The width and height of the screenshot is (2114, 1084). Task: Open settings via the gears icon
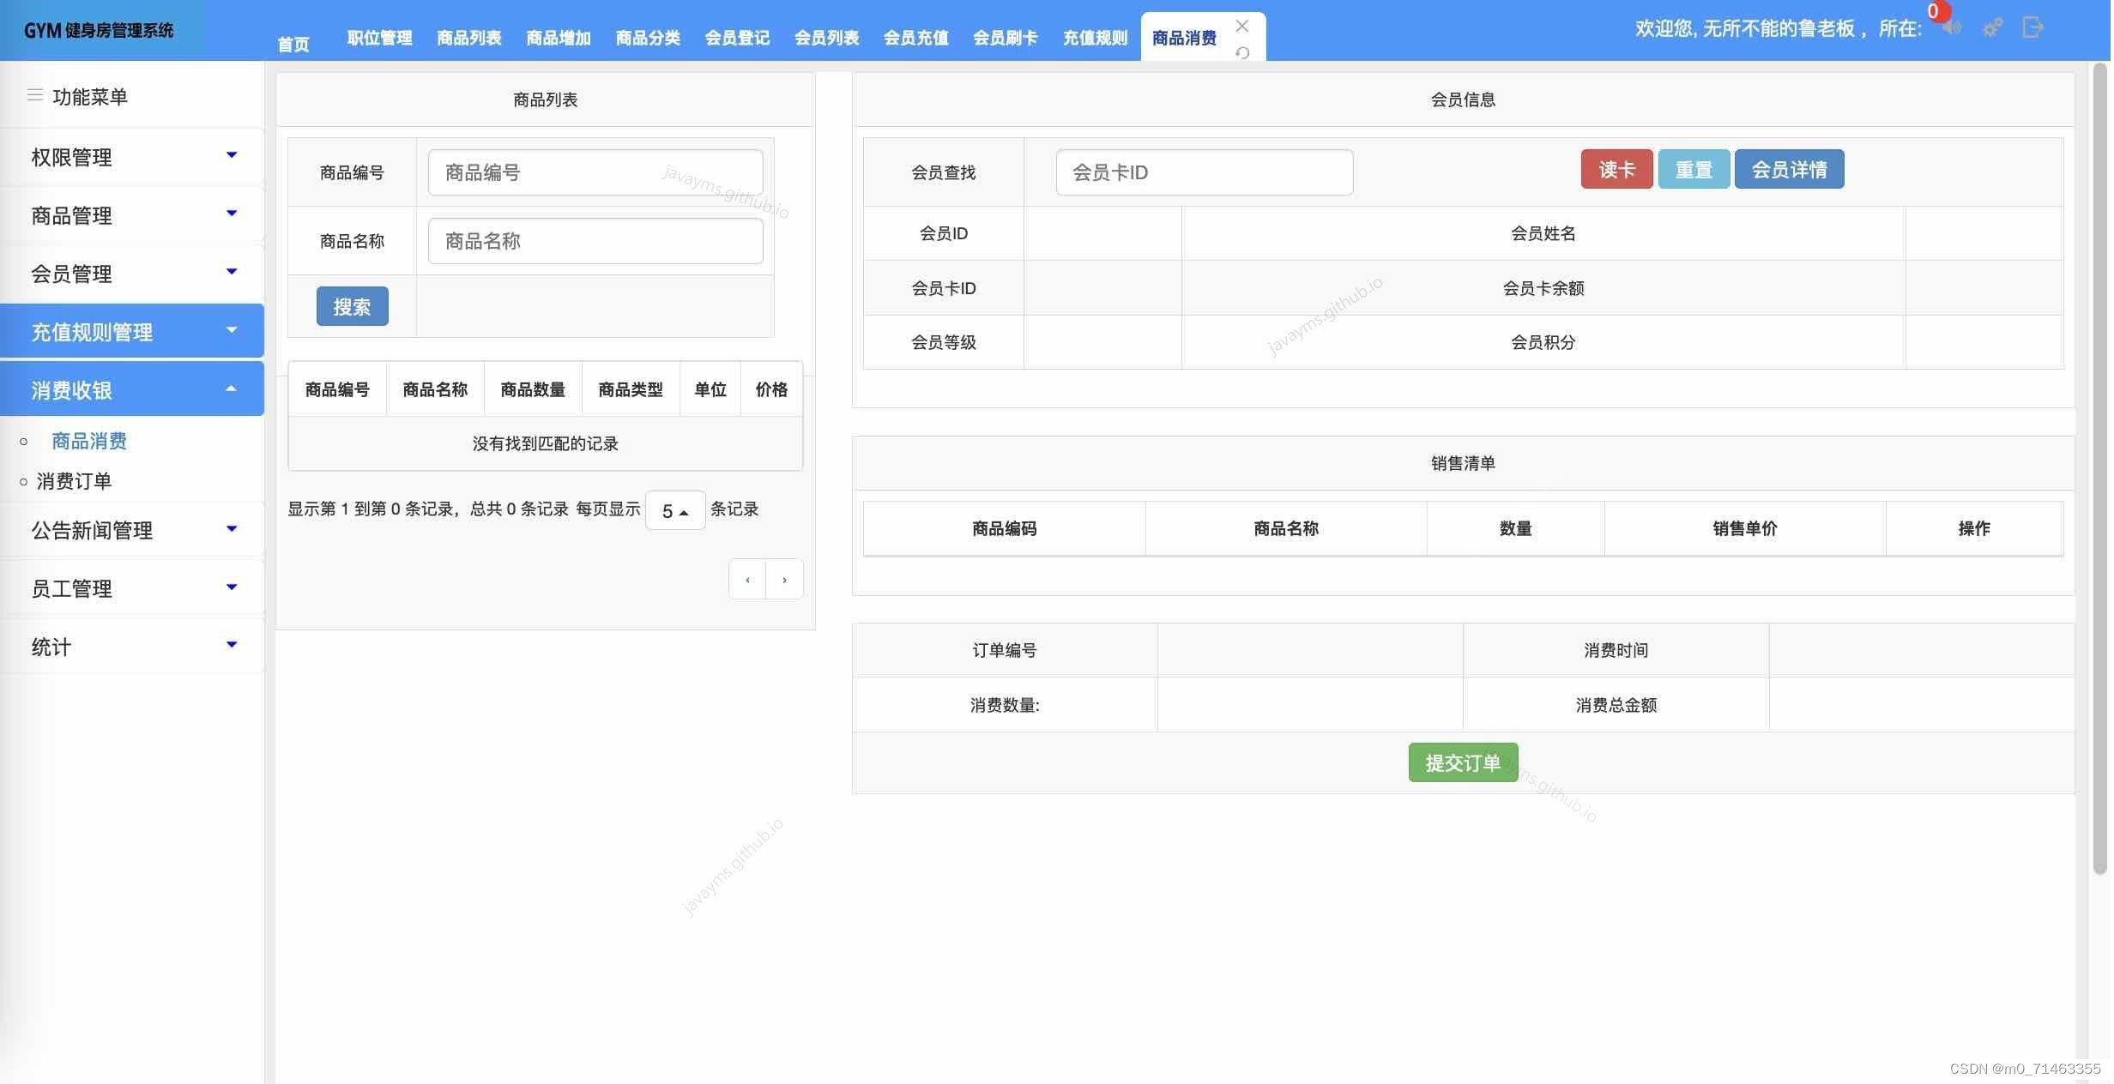coord(1992,28)
